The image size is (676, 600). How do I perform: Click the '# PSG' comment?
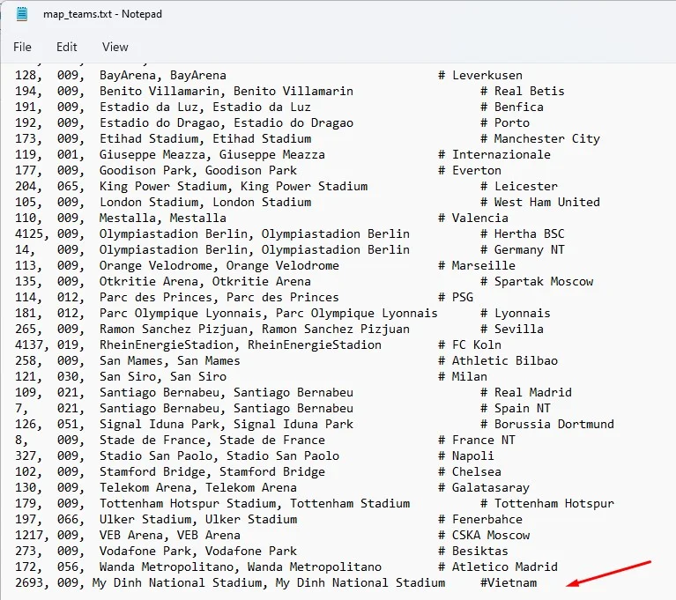click(x=456, y=298)
